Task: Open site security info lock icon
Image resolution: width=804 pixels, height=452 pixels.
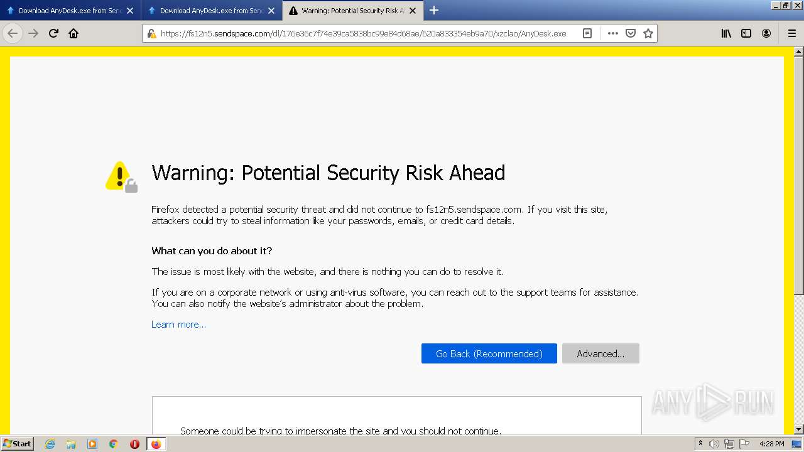Action: (151, 33)
